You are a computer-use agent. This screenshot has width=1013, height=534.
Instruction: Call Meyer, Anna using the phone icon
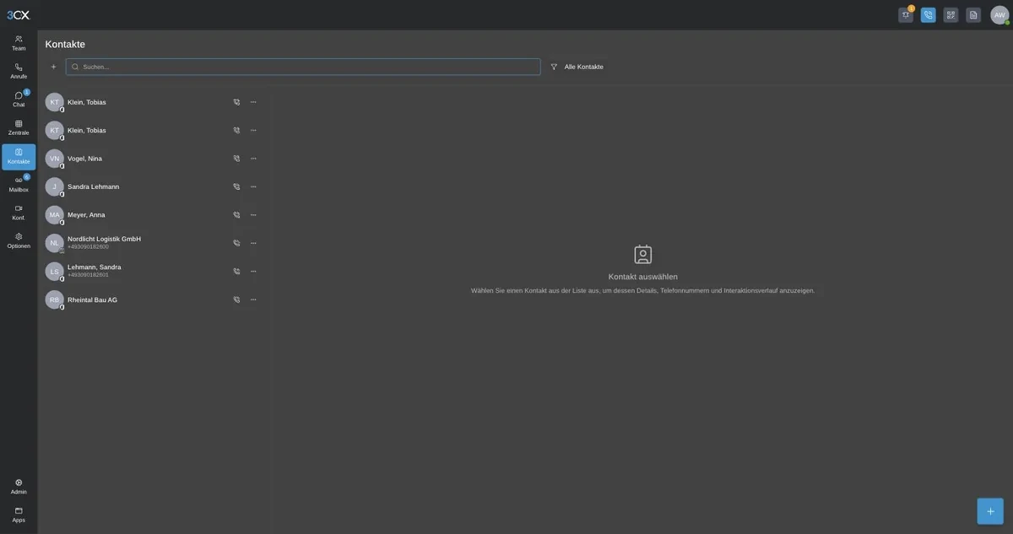pos(236,215)
